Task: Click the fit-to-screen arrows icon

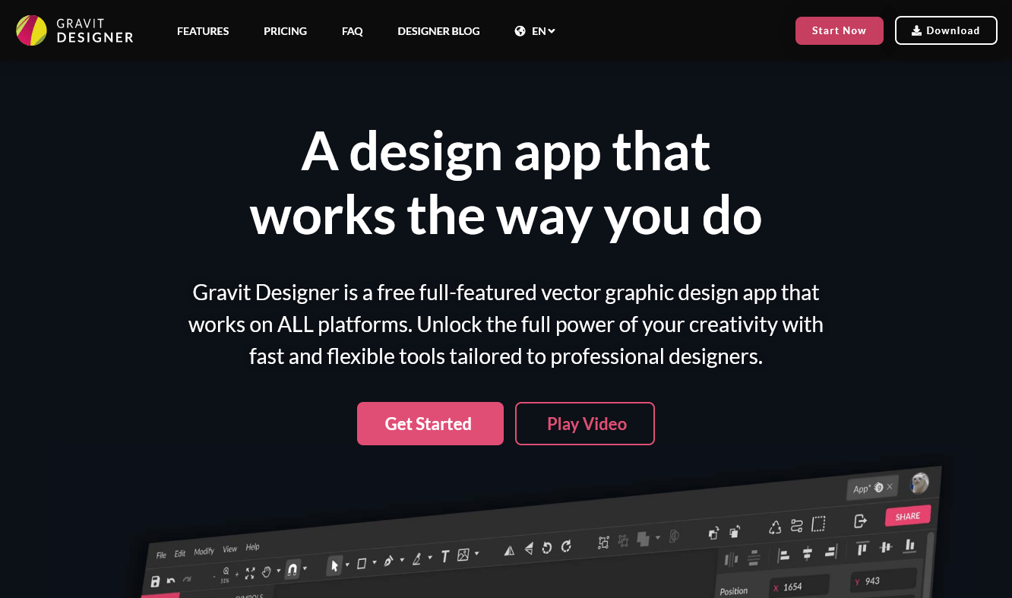Action: point(250,573)
